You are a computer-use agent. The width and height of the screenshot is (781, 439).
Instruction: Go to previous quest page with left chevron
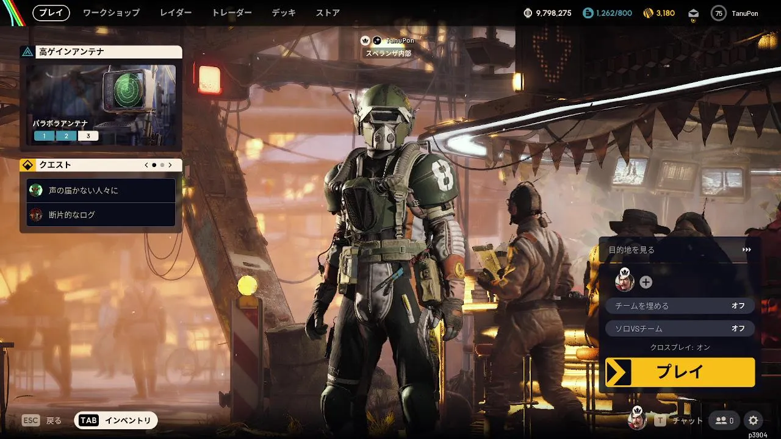[146, 165]
